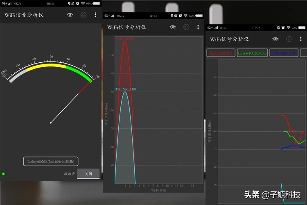This screenshot has width=307, height=205.
Task: Tap eye view icon in middle channel screen
Action: (172, 27)
